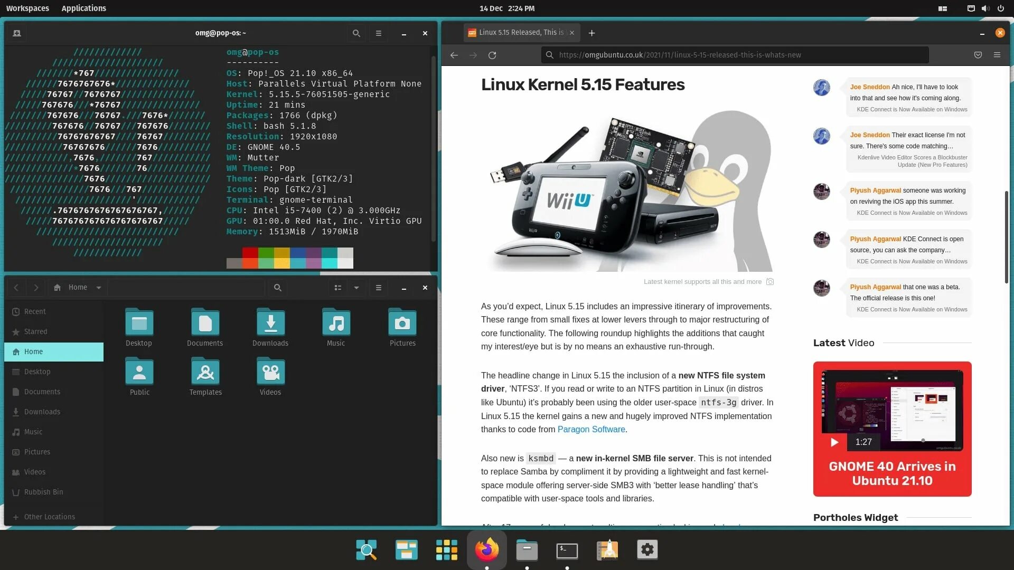Reload the page in the browser
The image size is (1014, 570).
pyautogui.click(x=492, y=55)
